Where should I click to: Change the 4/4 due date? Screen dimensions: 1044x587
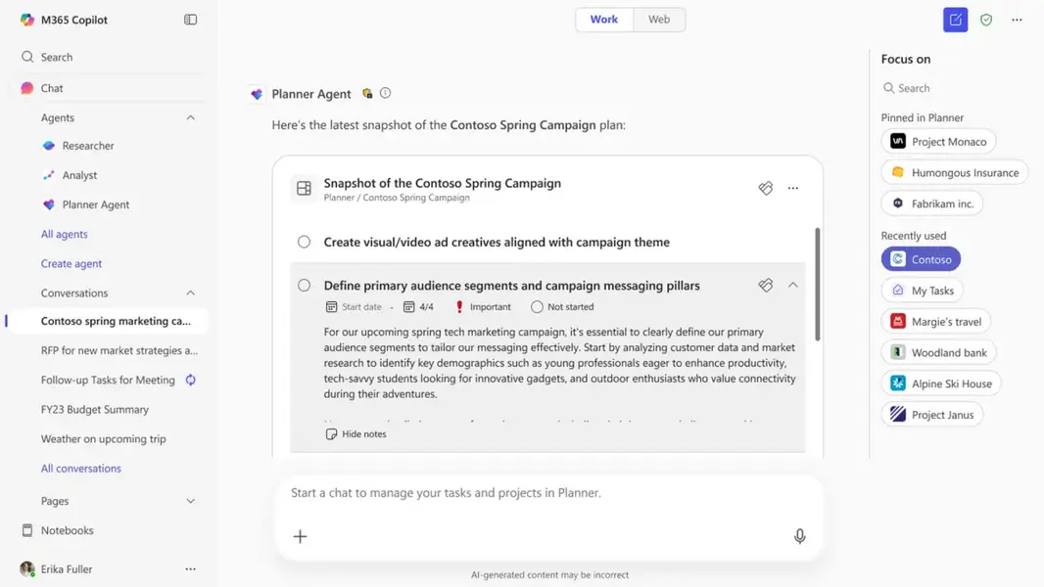click(419, 307)
